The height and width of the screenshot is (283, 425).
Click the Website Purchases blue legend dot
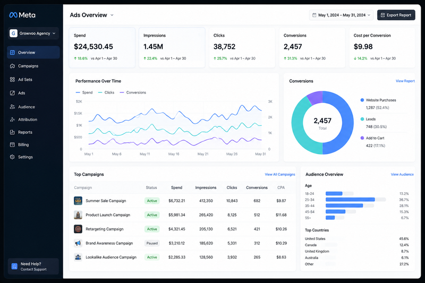coord(362,100)
